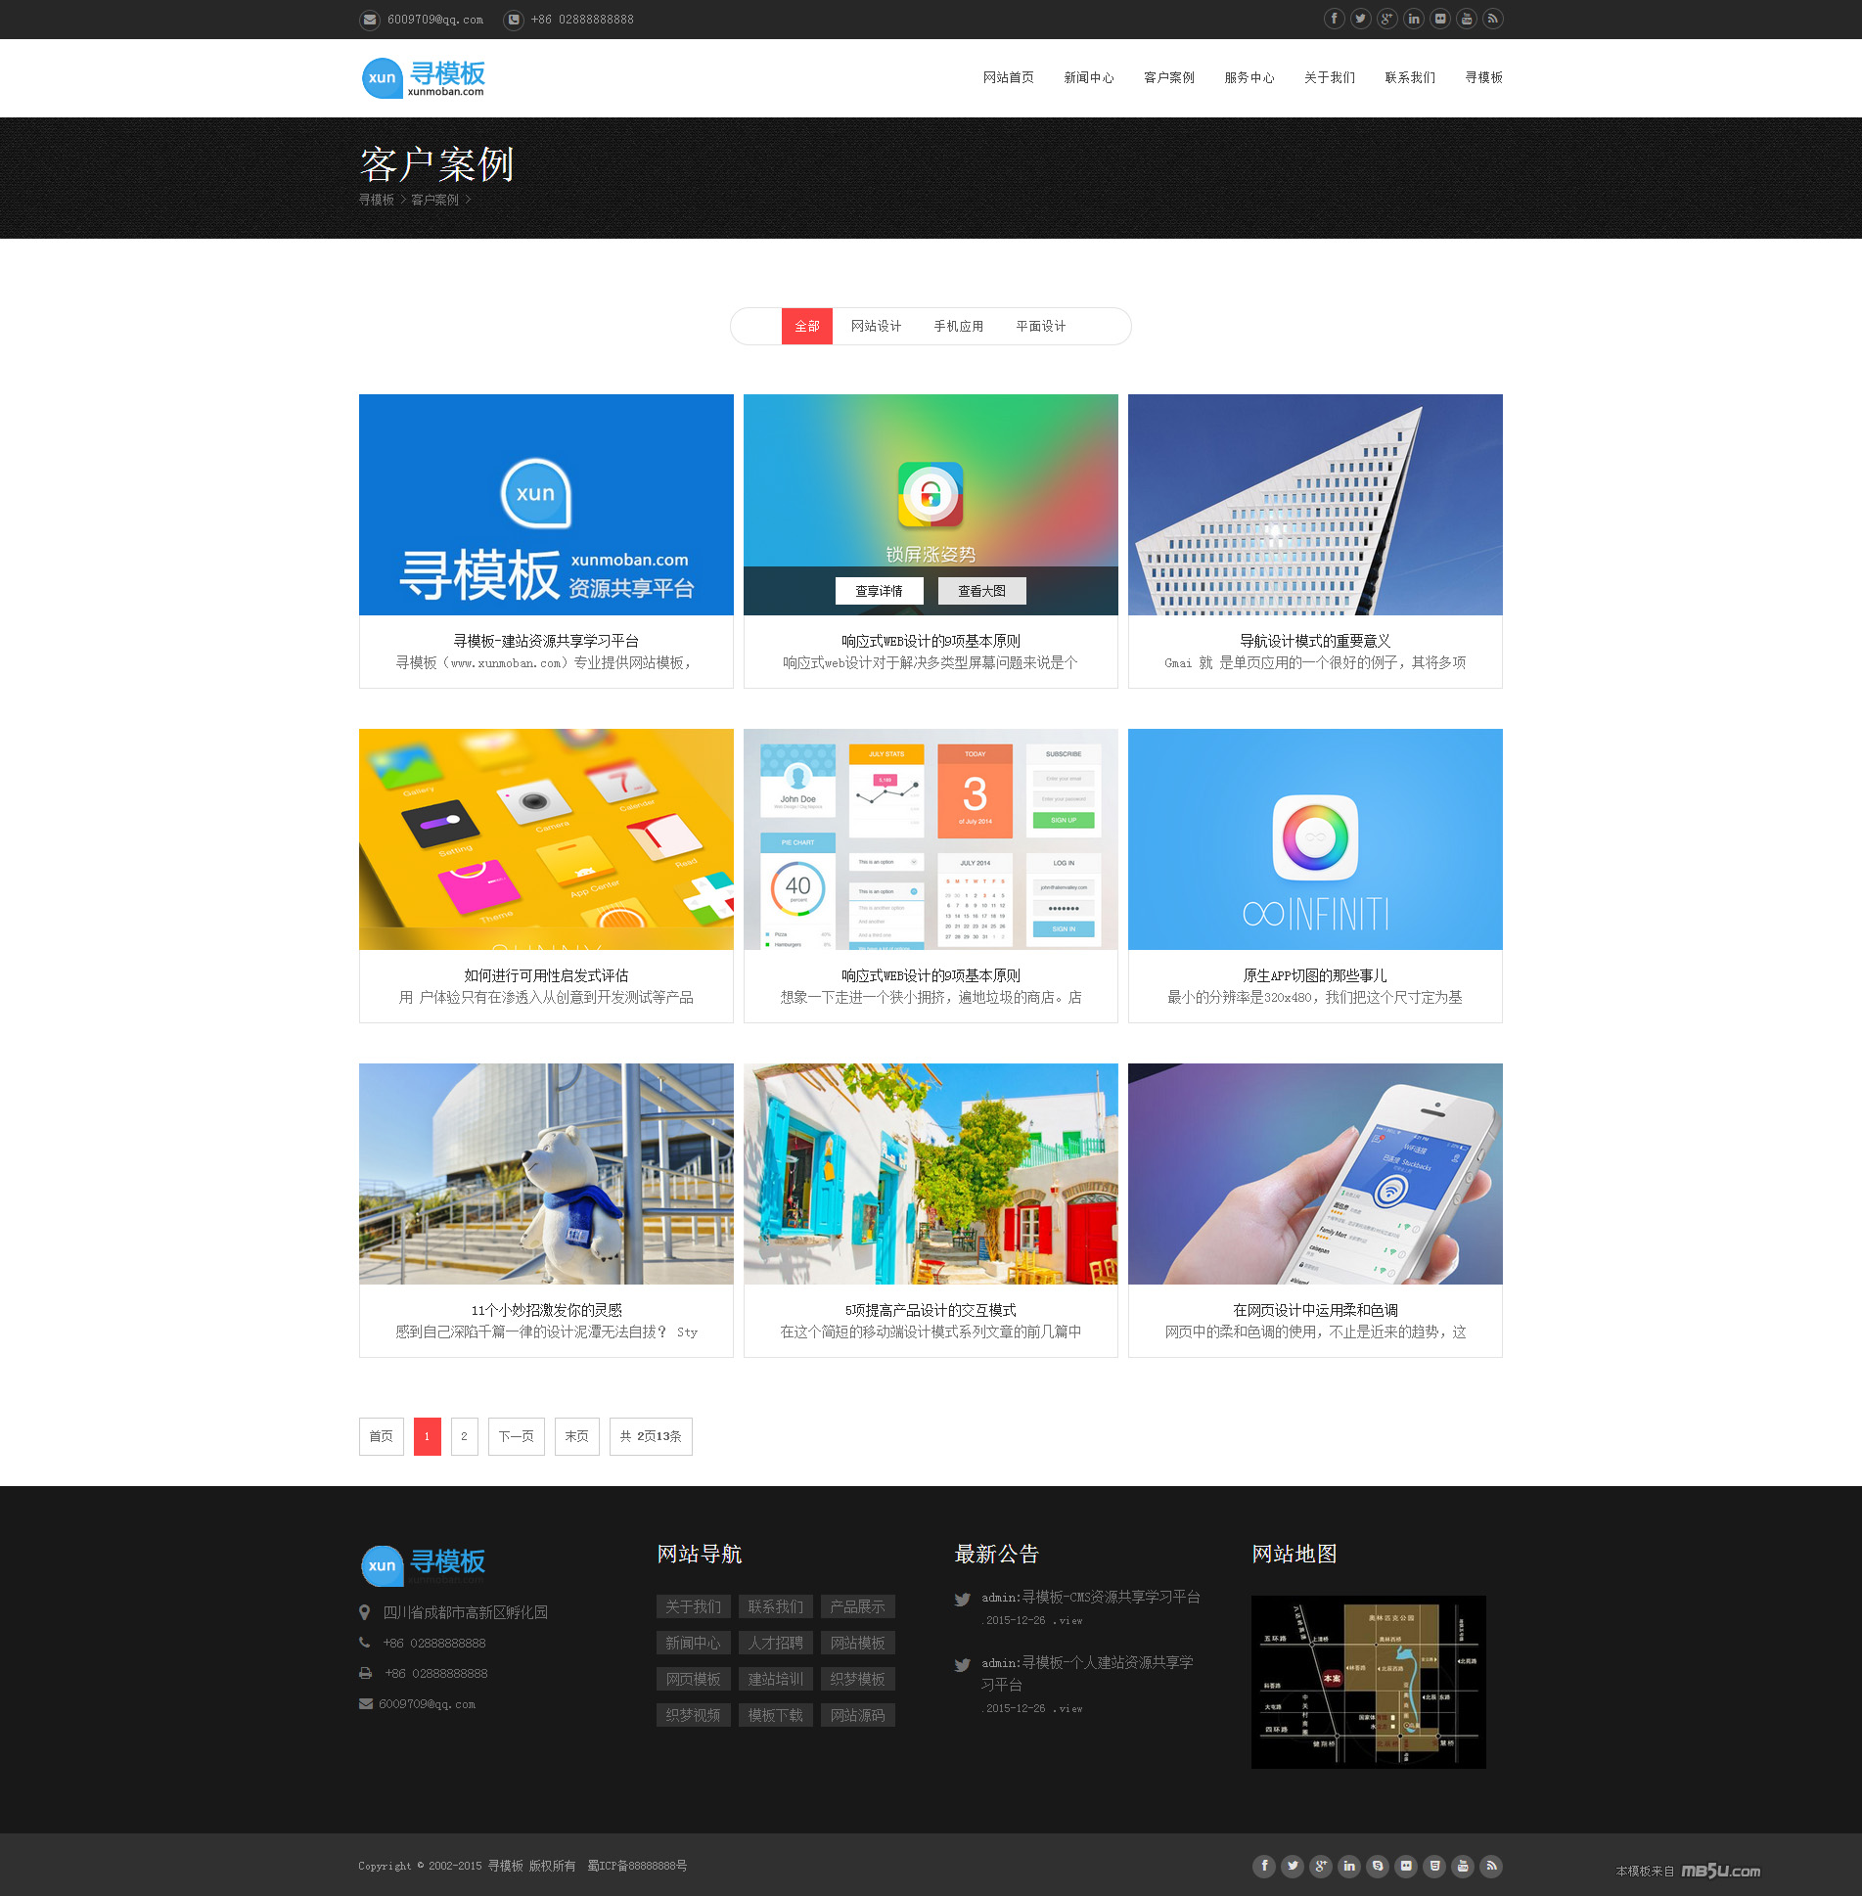Click the xun 寻模板 logo in the header

(x=423, y=78)
